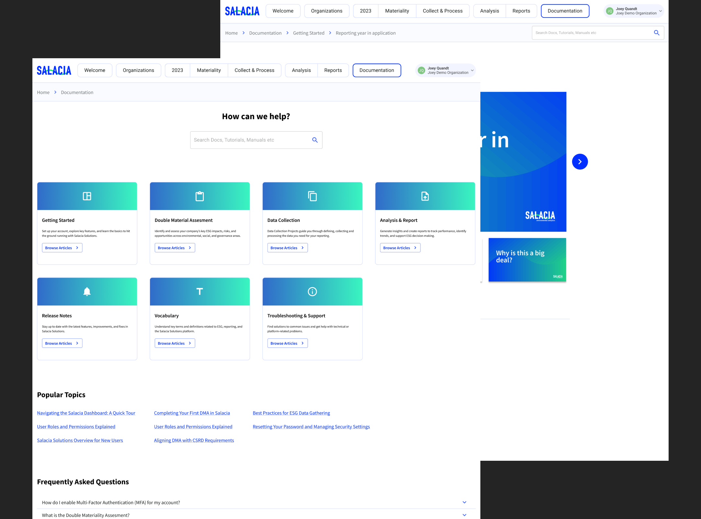The image size is (701, 519).
Task: Click the 'Why is this a big deal?' thumbnail
Action: pyautogui.click(x=527, y=260)
